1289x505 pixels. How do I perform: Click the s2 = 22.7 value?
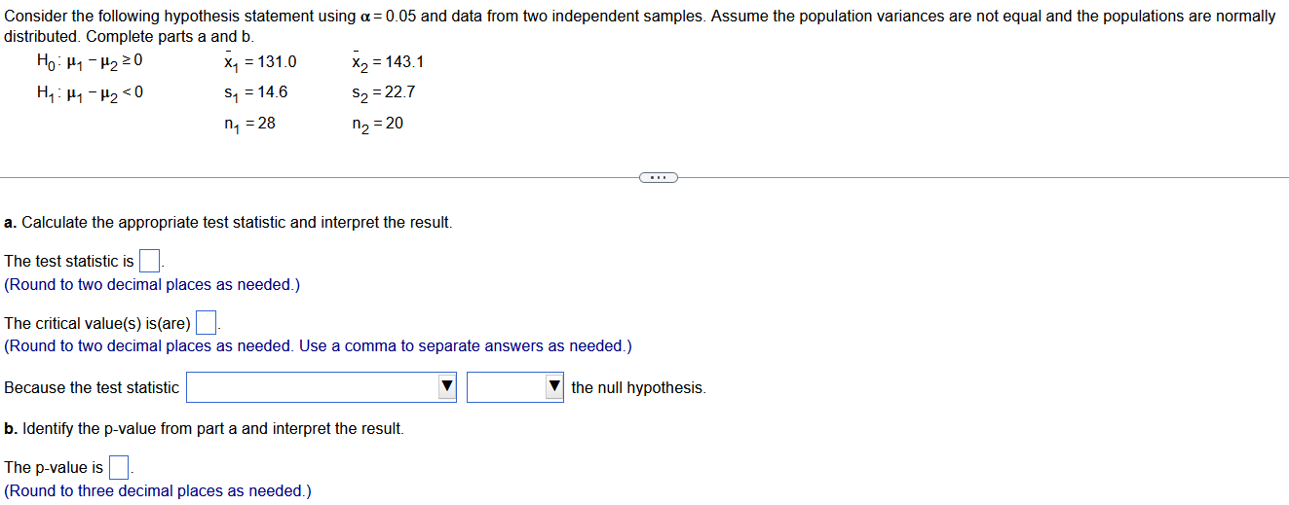384,92
